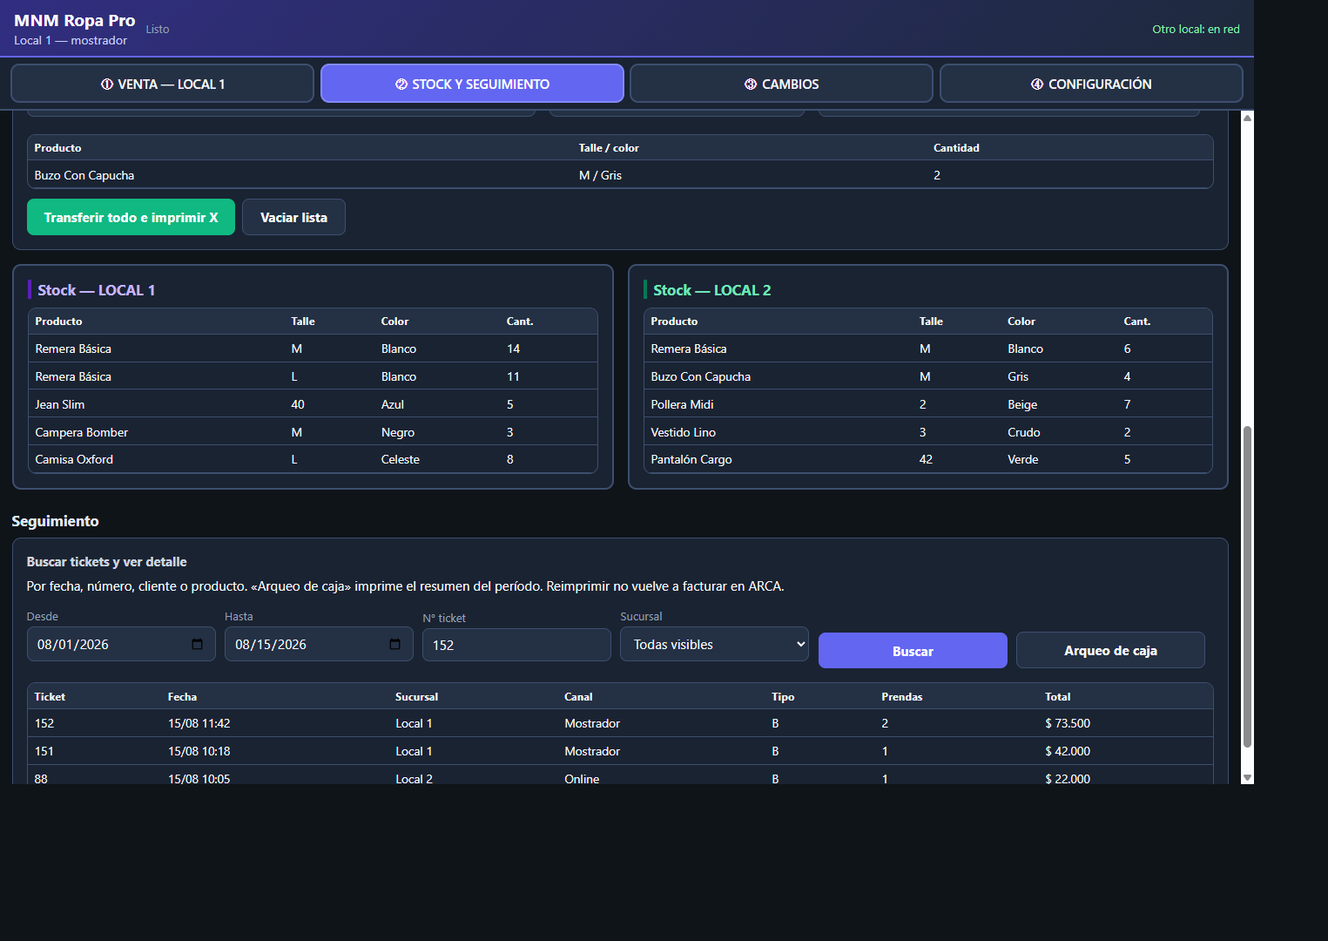Go to the CONFIGURACIÓN tab

click(1091, 84)
